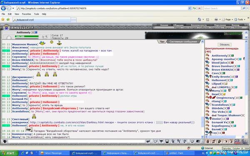The height and width of the screenshot is (156, 250).
Task: Click the funnel filter icon in chat toolbar
Action: point(161,141)
